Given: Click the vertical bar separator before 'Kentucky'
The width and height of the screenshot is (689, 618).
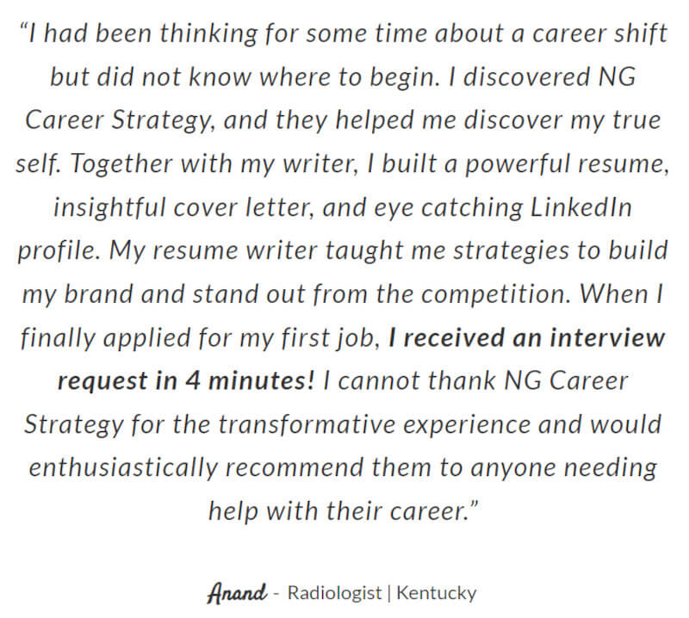Looking at the screenshot, I should [x=389, y=593].
